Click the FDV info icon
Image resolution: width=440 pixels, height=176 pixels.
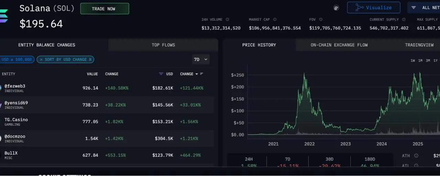click(321, 20)
